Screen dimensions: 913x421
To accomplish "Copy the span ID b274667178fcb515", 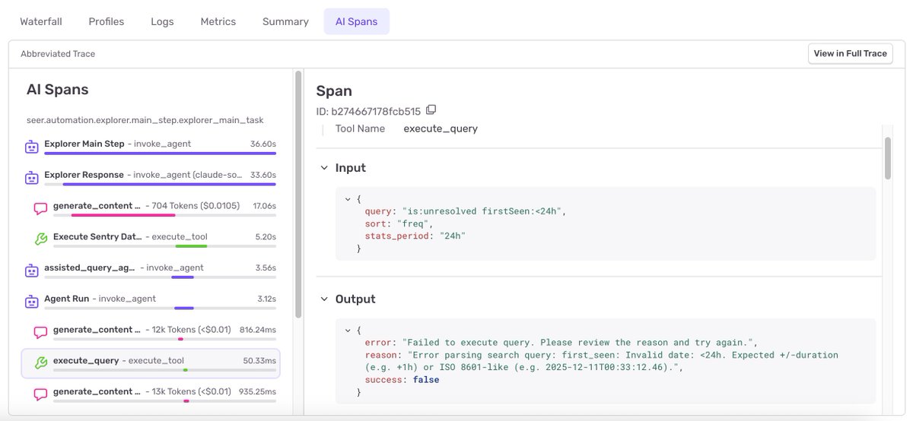I will coord(431,110).
